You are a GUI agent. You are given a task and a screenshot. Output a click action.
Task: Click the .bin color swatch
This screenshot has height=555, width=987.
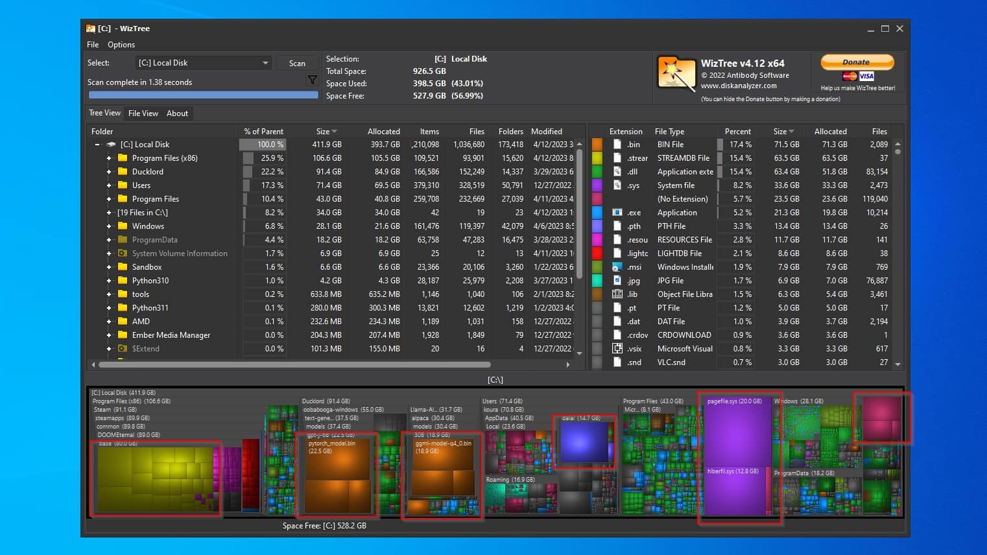[597, 144]
